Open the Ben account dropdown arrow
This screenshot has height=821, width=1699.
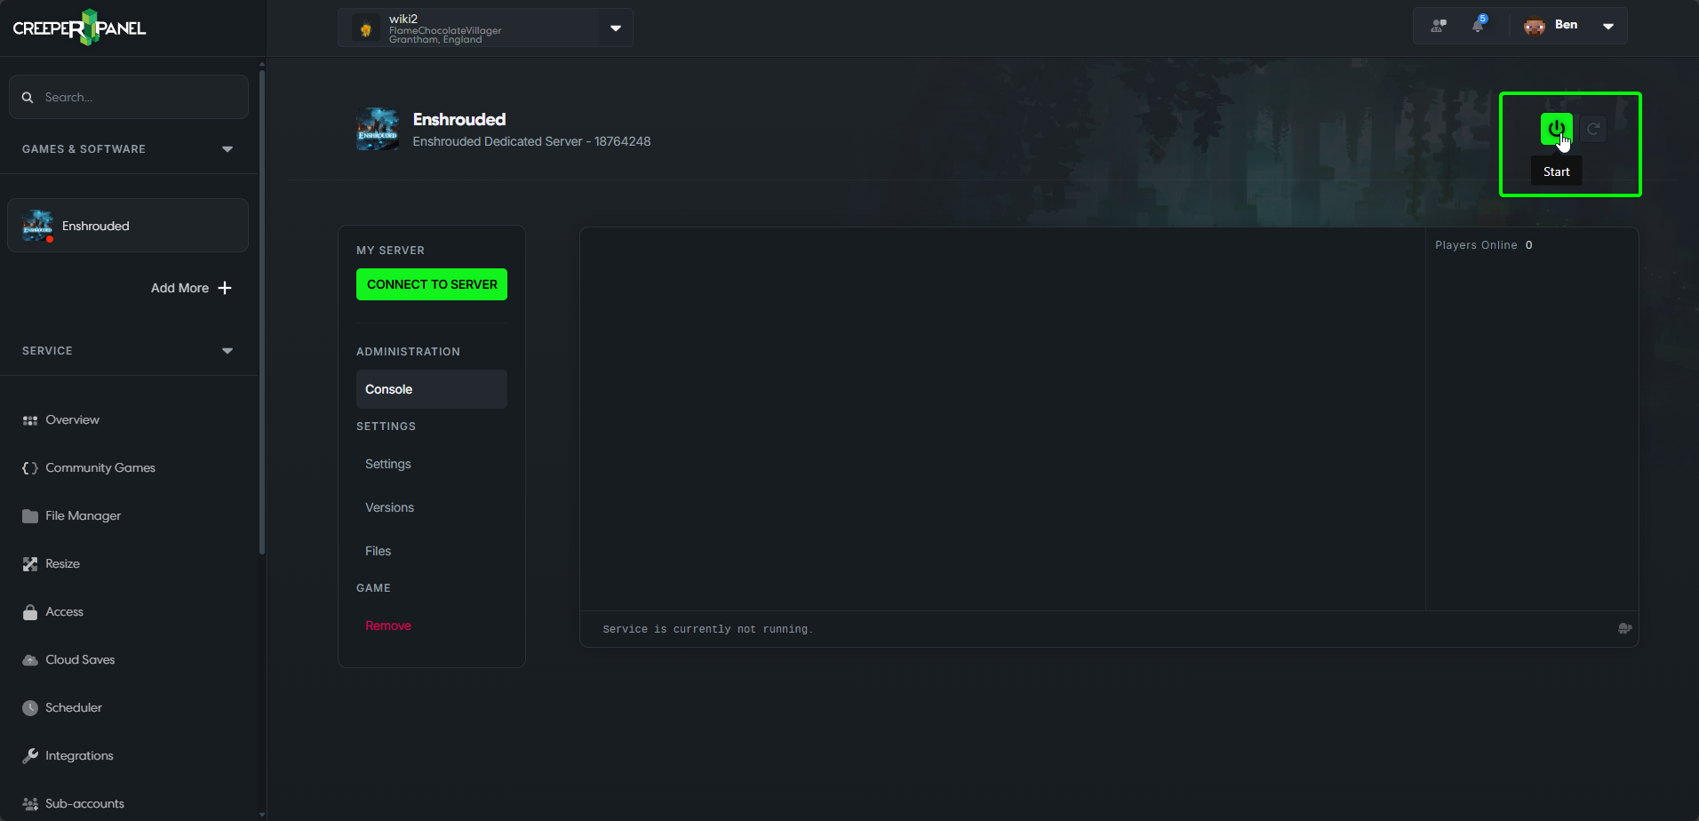coord(1608,26)
